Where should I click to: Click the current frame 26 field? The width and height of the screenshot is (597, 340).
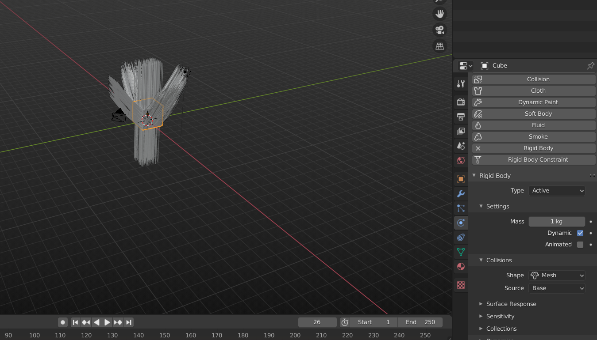pyautogui.click(x=317, y=322)
